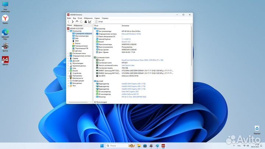Screen dimensions: 265x149
Task: Open the nVIDIA GeForce MX110 link
Action: coord(130,94)
